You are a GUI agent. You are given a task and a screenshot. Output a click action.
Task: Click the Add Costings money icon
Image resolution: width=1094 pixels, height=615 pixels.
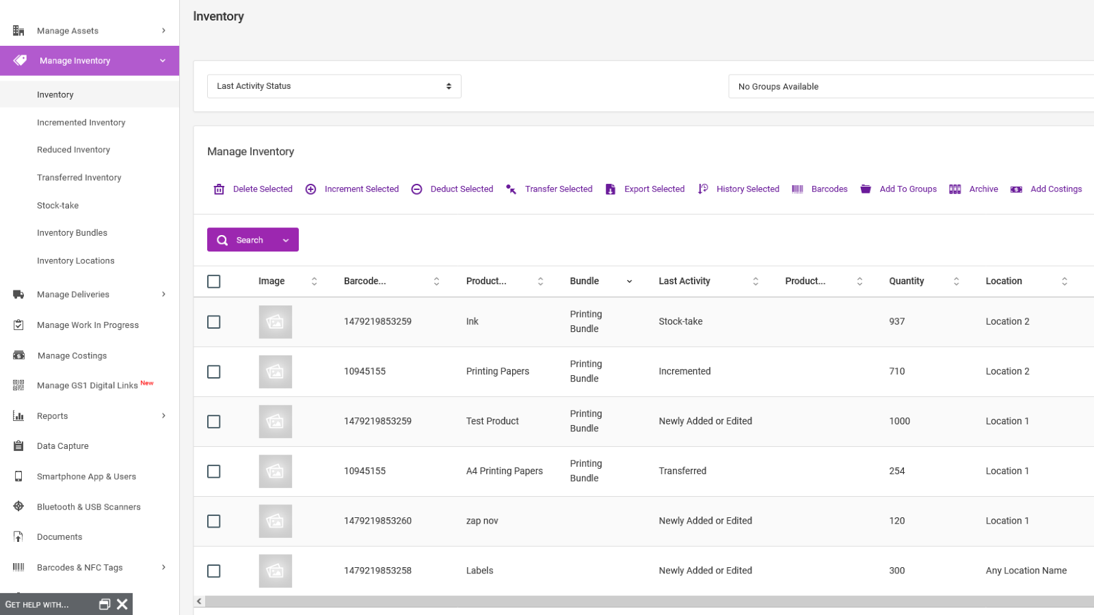click(x=1017, y=189)
